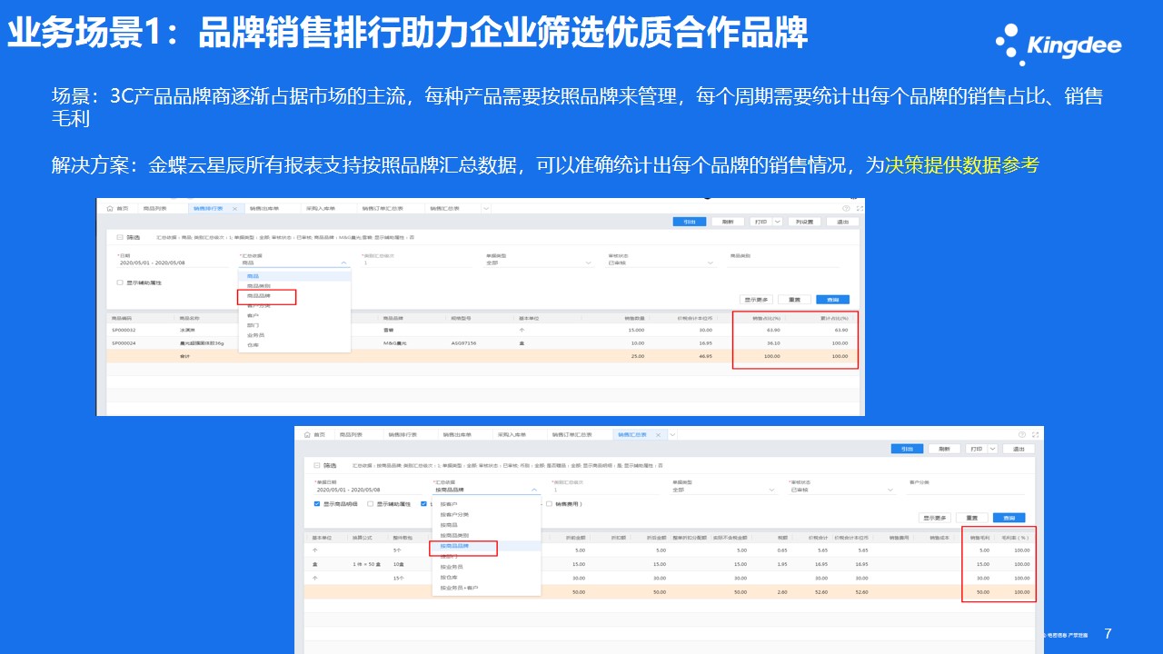Open the 打印 dropdown arrow in the 销售汇总表 window

pyautogui.click(x=993, y=449)
